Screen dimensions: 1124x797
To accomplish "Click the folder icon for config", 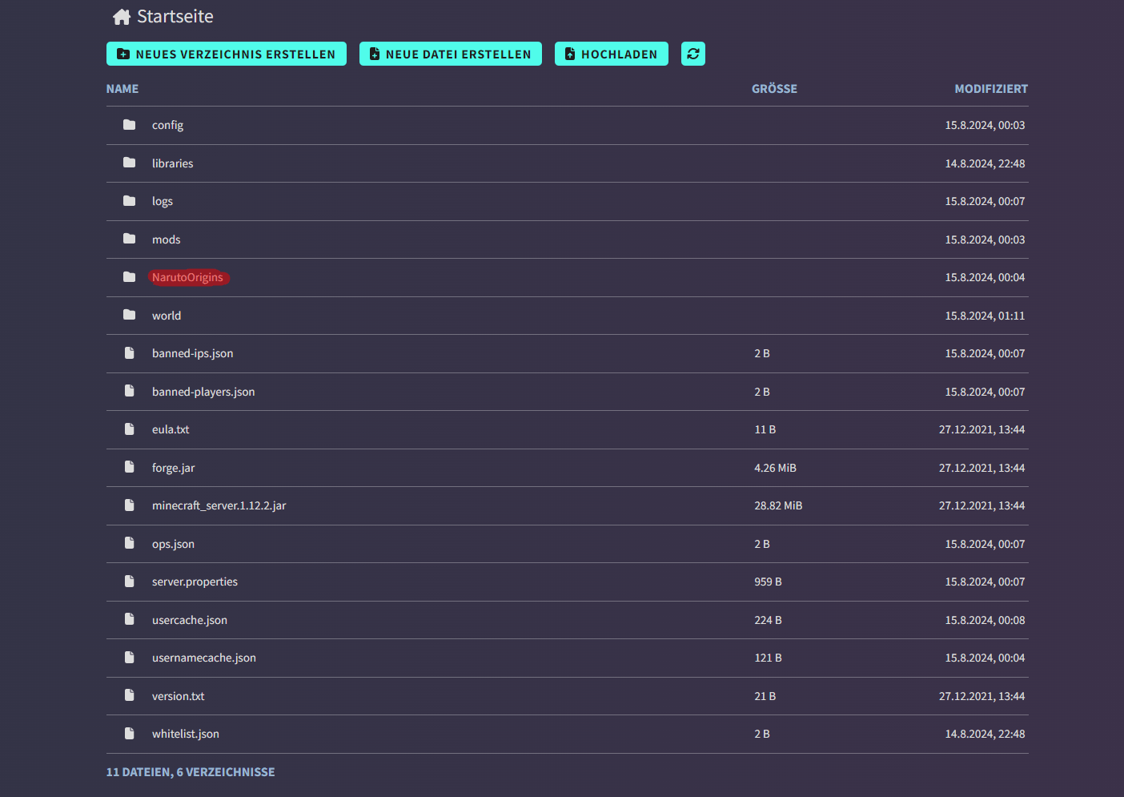I will coord(129,125).
